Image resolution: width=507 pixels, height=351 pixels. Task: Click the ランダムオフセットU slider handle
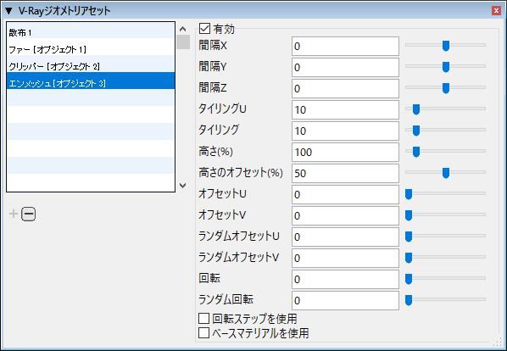(x=409, y=237)
